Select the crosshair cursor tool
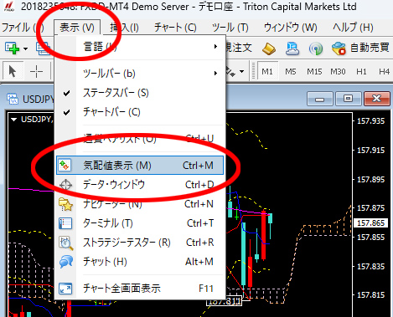Image resolution: width=393 pixels, height=317 pixels. [x=37, y=72]
